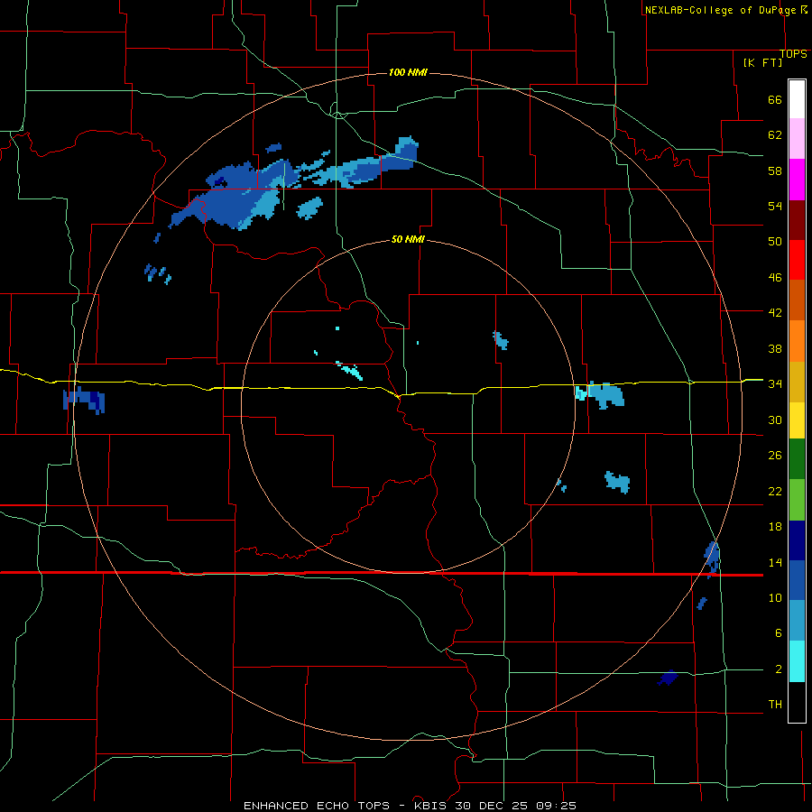Click the legend value 54
812x812 pixels.
click(775, 206)
